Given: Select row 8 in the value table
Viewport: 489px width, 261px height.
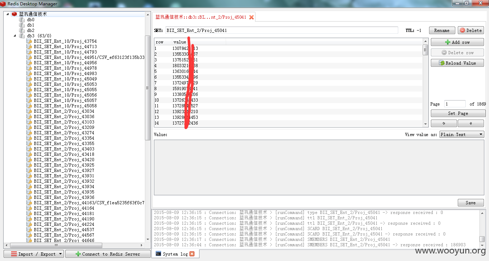Looking at the screenshot, I should coord(288,89).
